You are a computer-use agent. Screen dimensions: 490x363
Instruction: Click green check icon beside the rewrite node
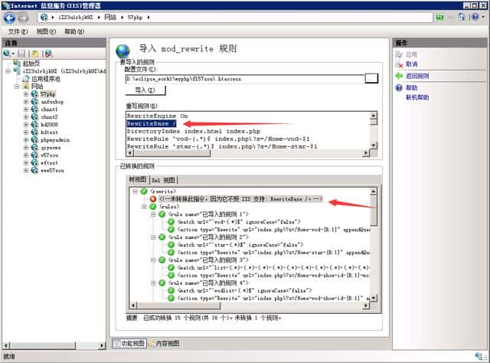[x=144, y=191]
